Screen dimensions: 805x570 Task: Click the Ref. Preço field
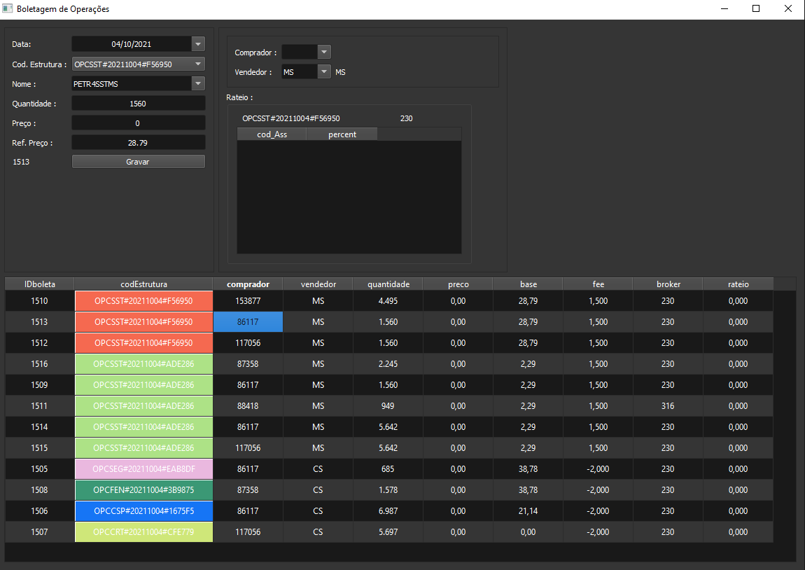[x=138, y=143]
